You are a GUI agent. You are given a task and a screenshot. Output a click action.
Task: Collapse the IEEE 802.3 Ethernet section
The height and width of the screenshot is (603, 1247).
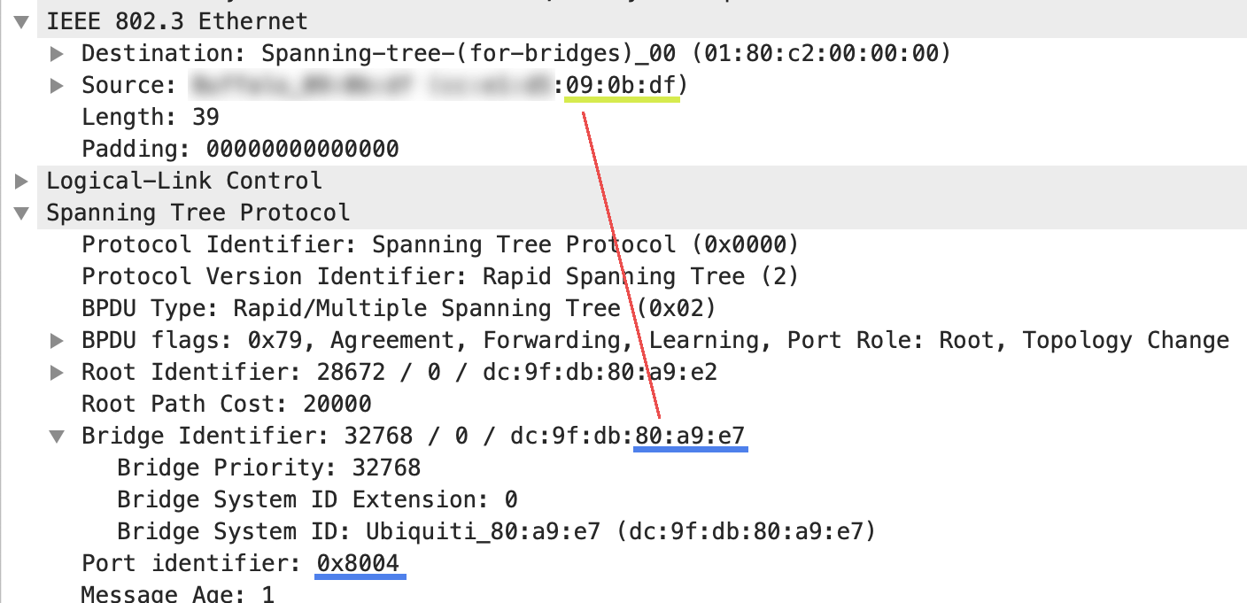point(21,21)
